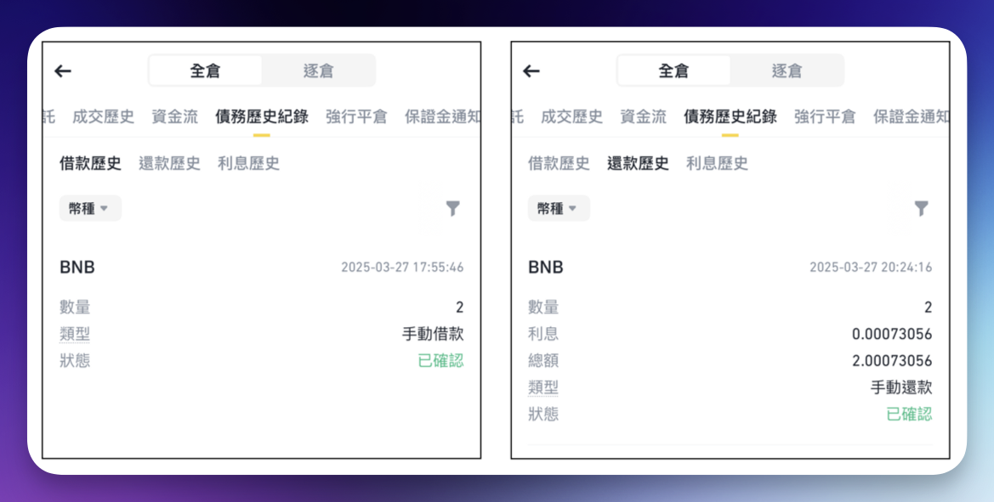Click 手動借款 type value

point(433,334)
